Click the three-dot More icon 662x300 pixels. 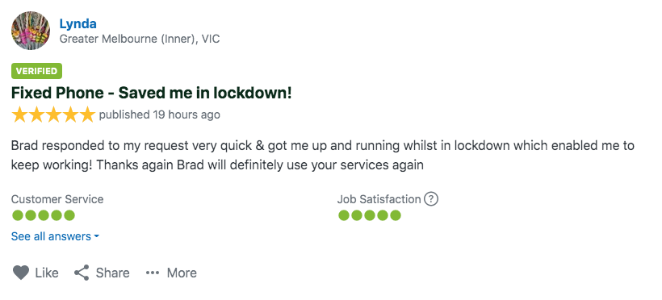click(153, 273)
